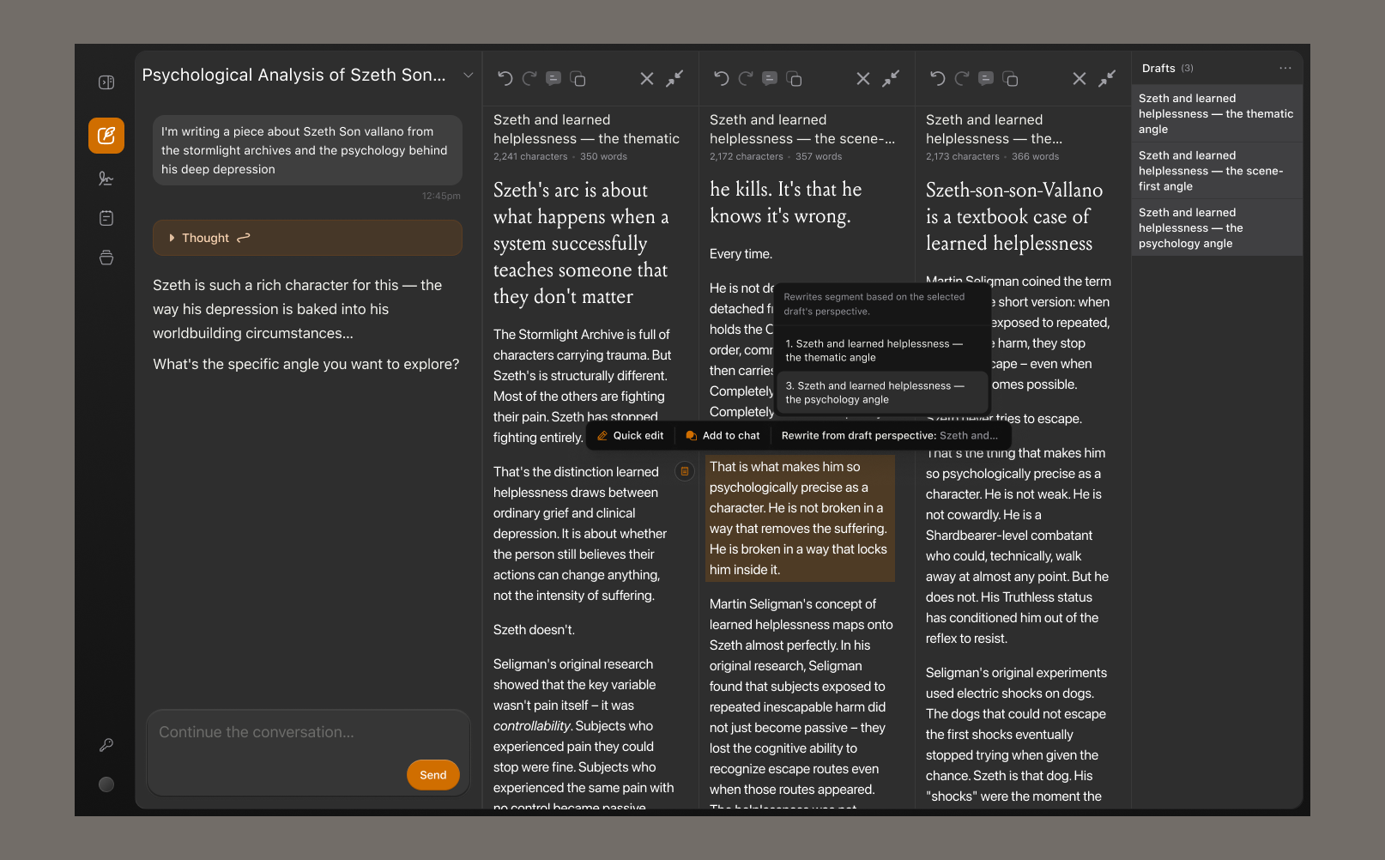Screen dimensions: 1385x860
Task: Expand the conversation title dropdown chevron
Action: [x=469, y=76]
